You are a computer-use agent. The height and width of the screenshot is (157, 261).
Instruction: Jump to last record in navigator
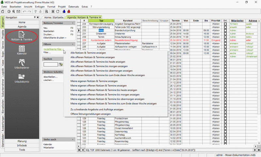pyautogui.click(x=259, y=150)
